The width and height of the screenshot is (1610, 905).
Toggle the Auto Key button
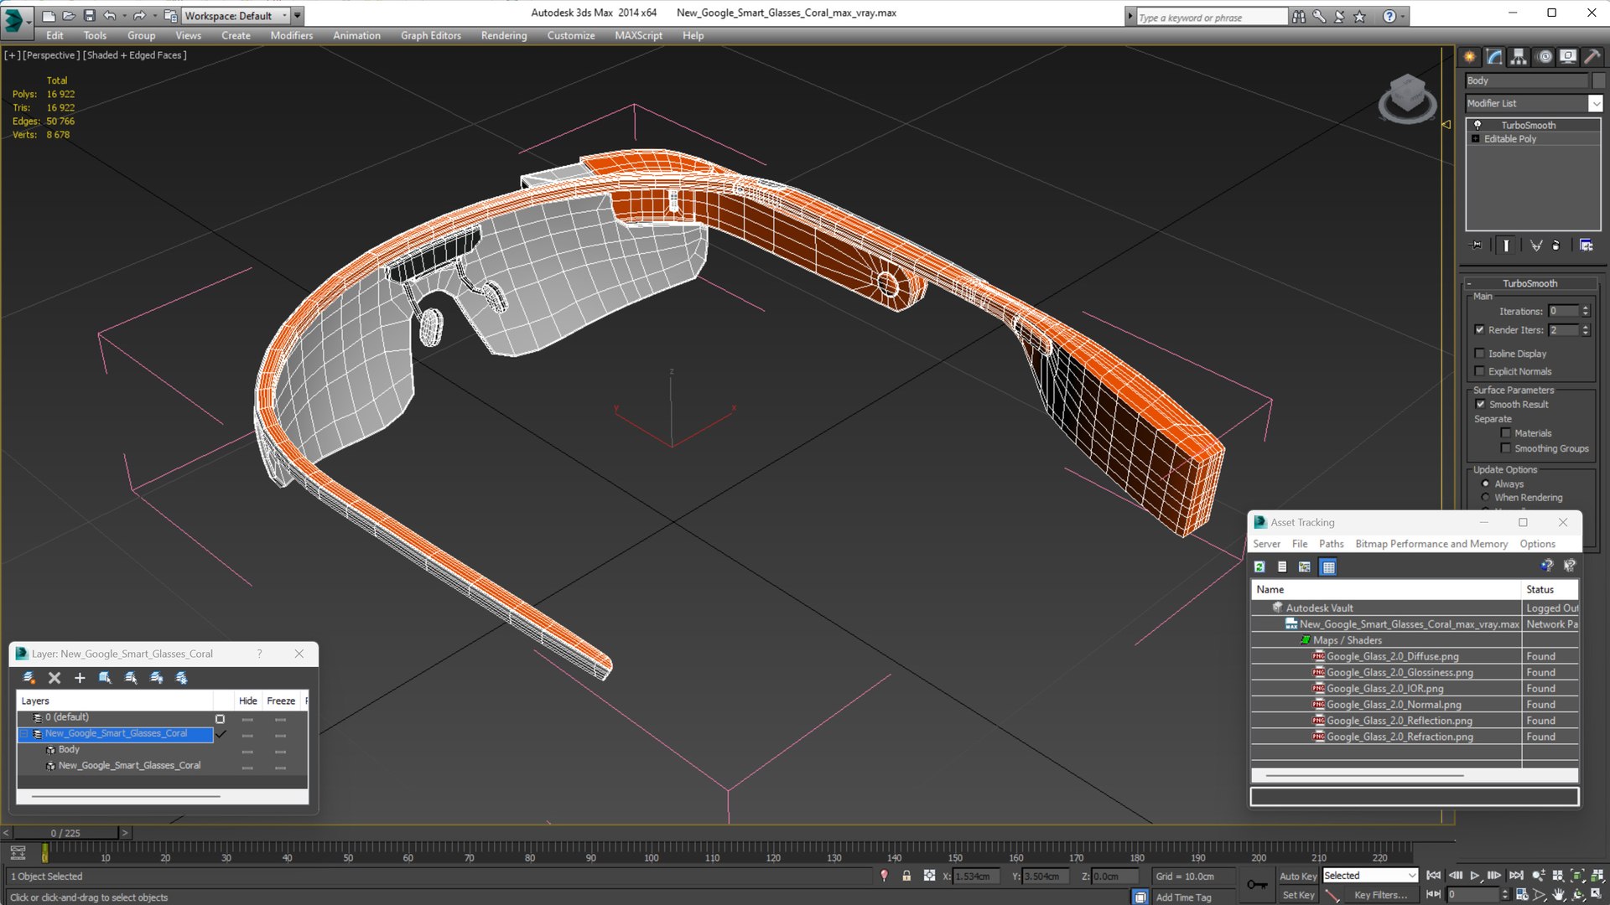(1297, 876)
